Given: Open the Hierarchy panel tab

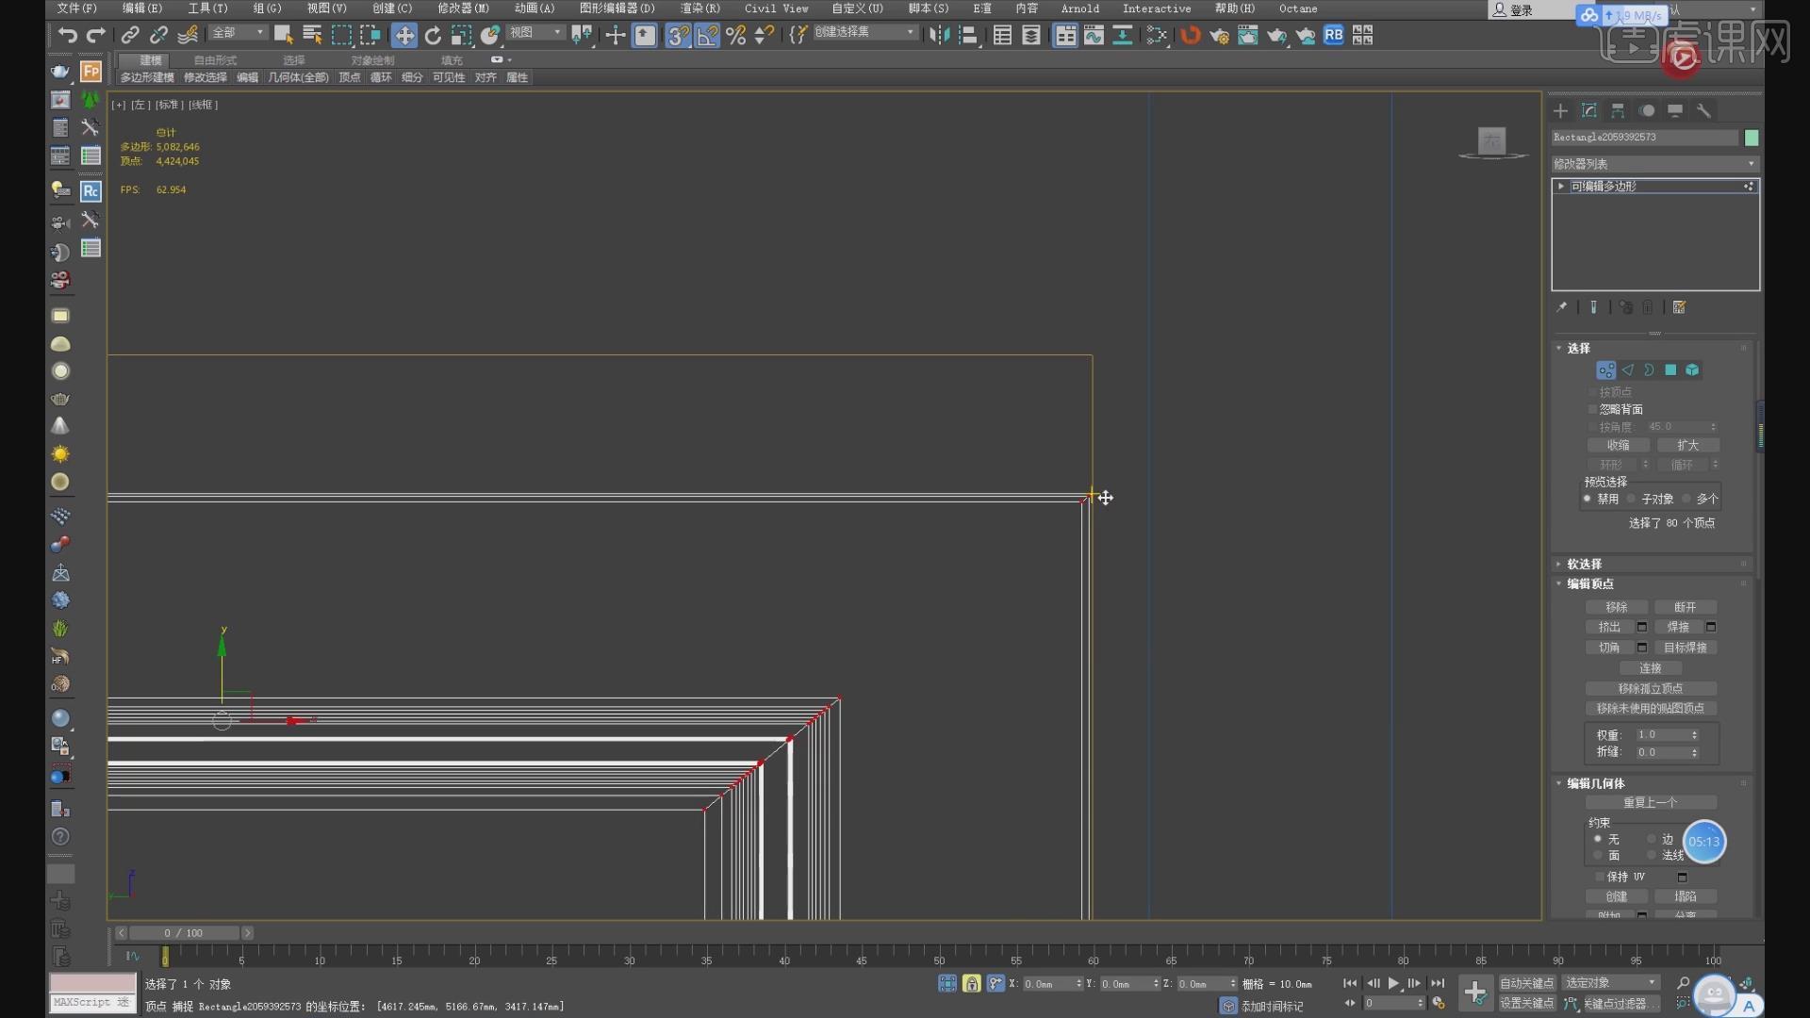Looking at the screenshot, I should (x=1618, y=111).
